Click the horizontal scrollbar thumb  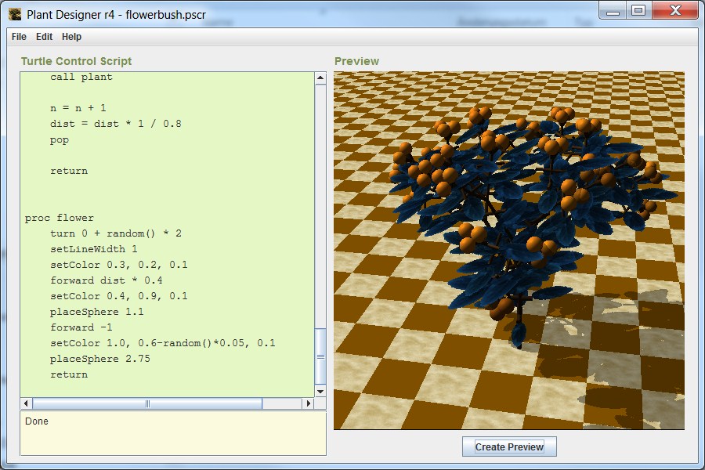(x=147, y=403)
